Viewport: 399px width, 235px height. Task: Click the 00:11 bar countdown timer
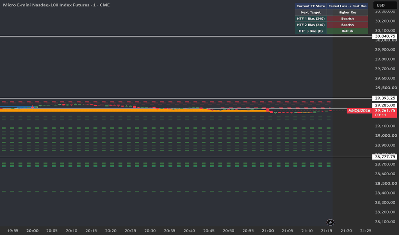381,115
